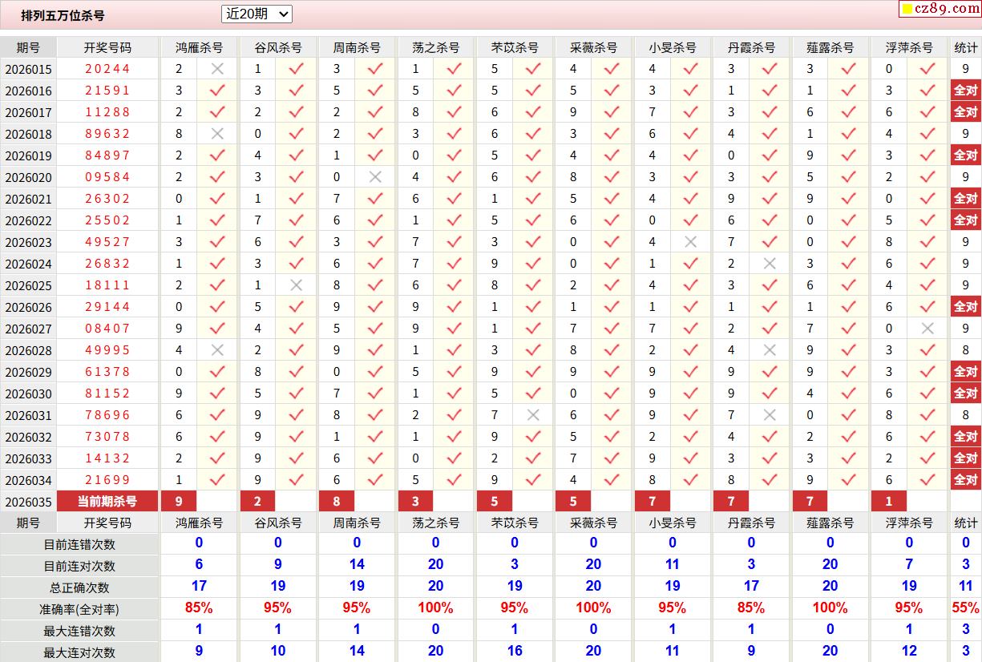
Task: Click the 最大连错次数 row label
Action: tap(79, 631)
